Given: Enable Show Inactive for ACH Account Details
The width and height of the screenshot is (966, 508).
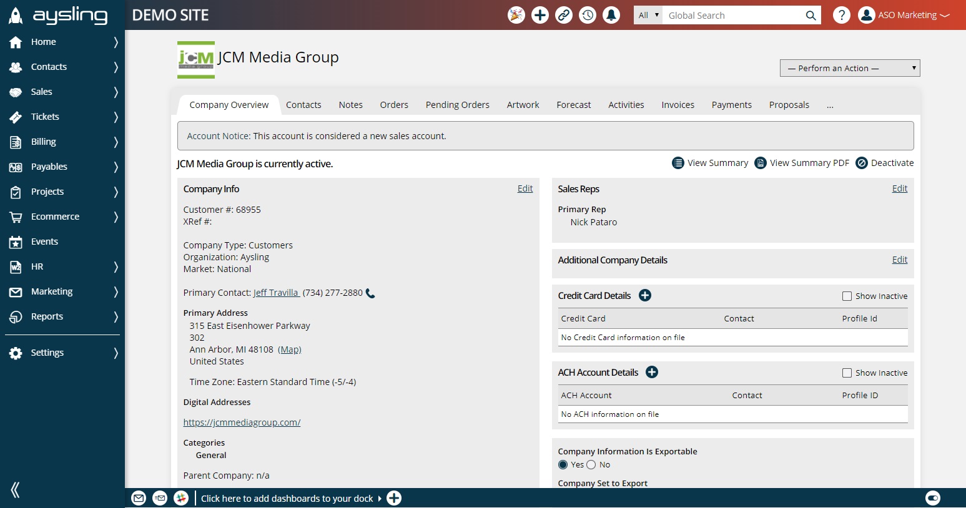Looking at the screenshot, I should click(x=847, y=373).
